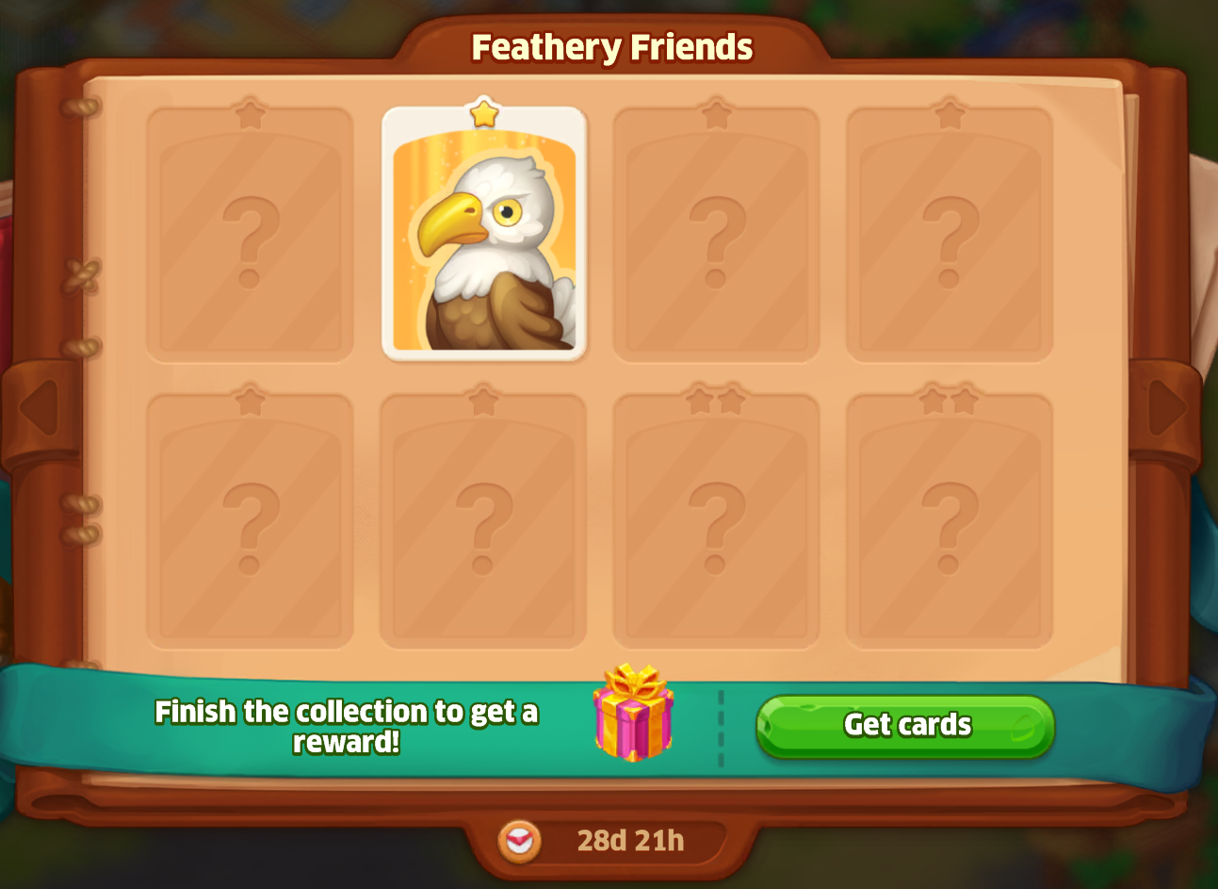Click the double star icon above the third bottom card
The width and height of the screenshot is (1218, 889).
[x=716, y=401]
